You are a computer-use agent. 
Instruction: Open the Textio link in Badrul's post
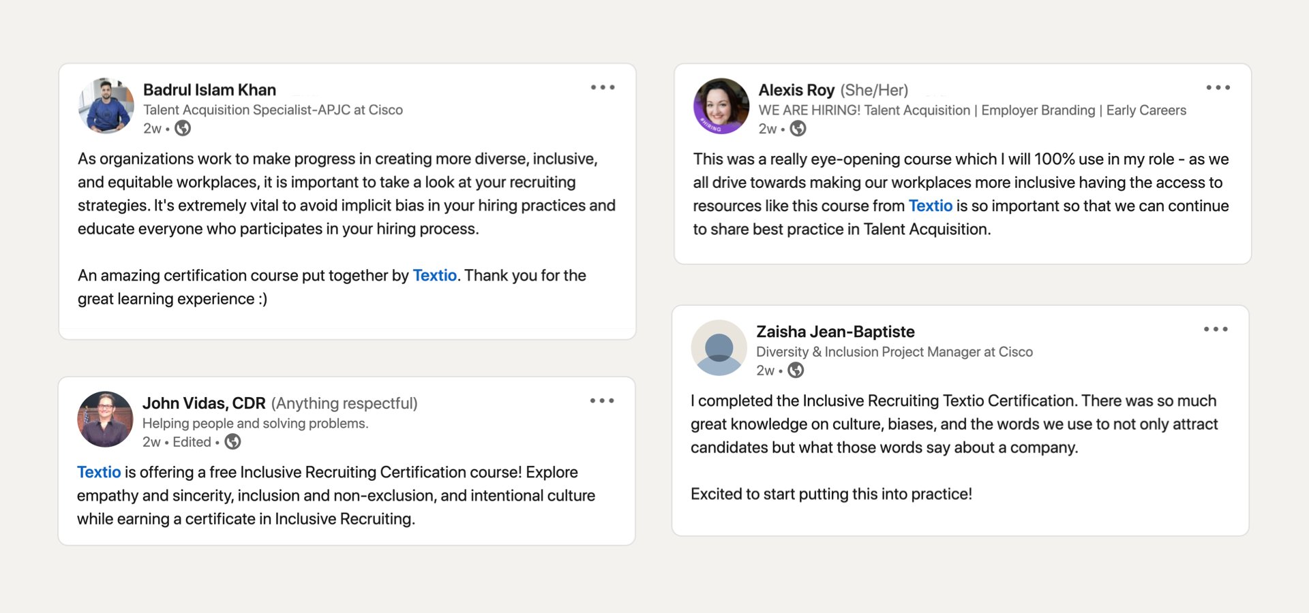434,276
